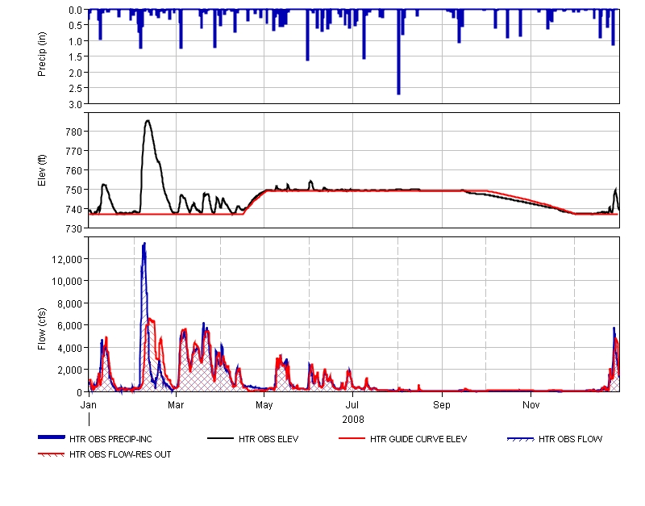
Task: Click the red hatched FLOW-RES OUT legend symbol
Action: [x=52, y=454]
